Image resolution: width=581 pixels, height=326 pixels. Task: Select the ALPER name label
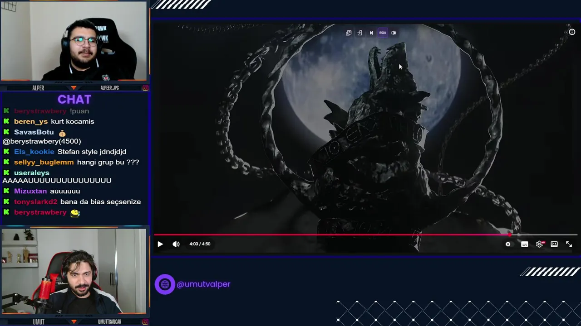tap(38, 88)
